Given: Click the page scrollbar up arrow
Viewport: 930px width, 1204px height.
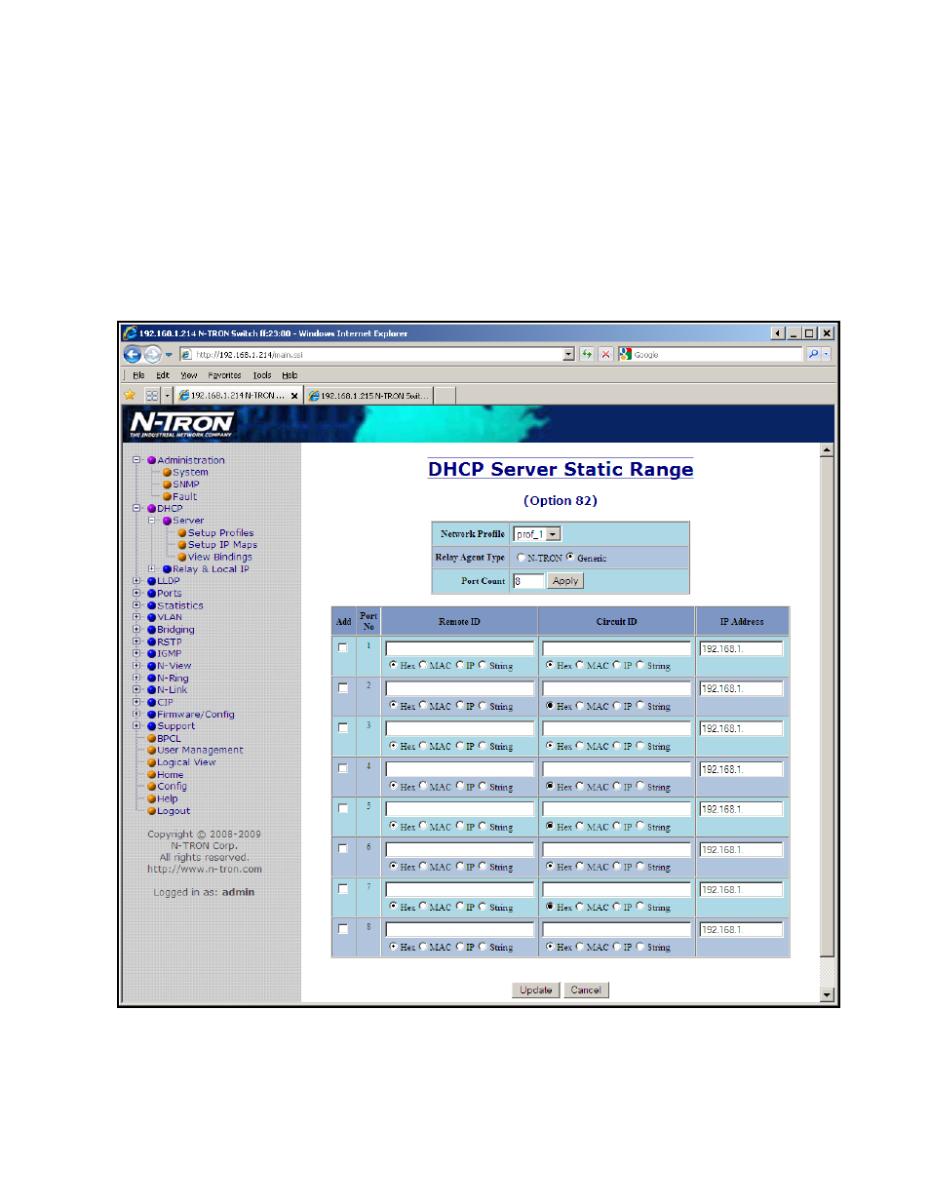Looking at the screenshot, I should pos(827,450).
